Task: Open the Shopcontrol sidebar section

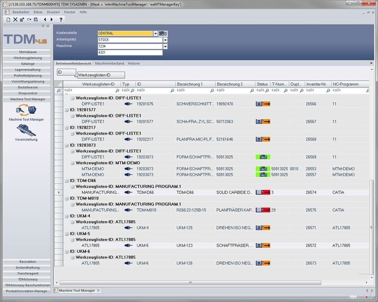Action: [x=28, y=93]
